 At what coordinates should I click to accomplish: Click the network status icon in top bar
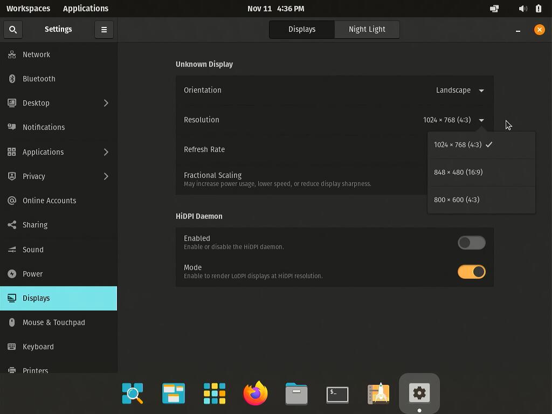tap(494, 9)
